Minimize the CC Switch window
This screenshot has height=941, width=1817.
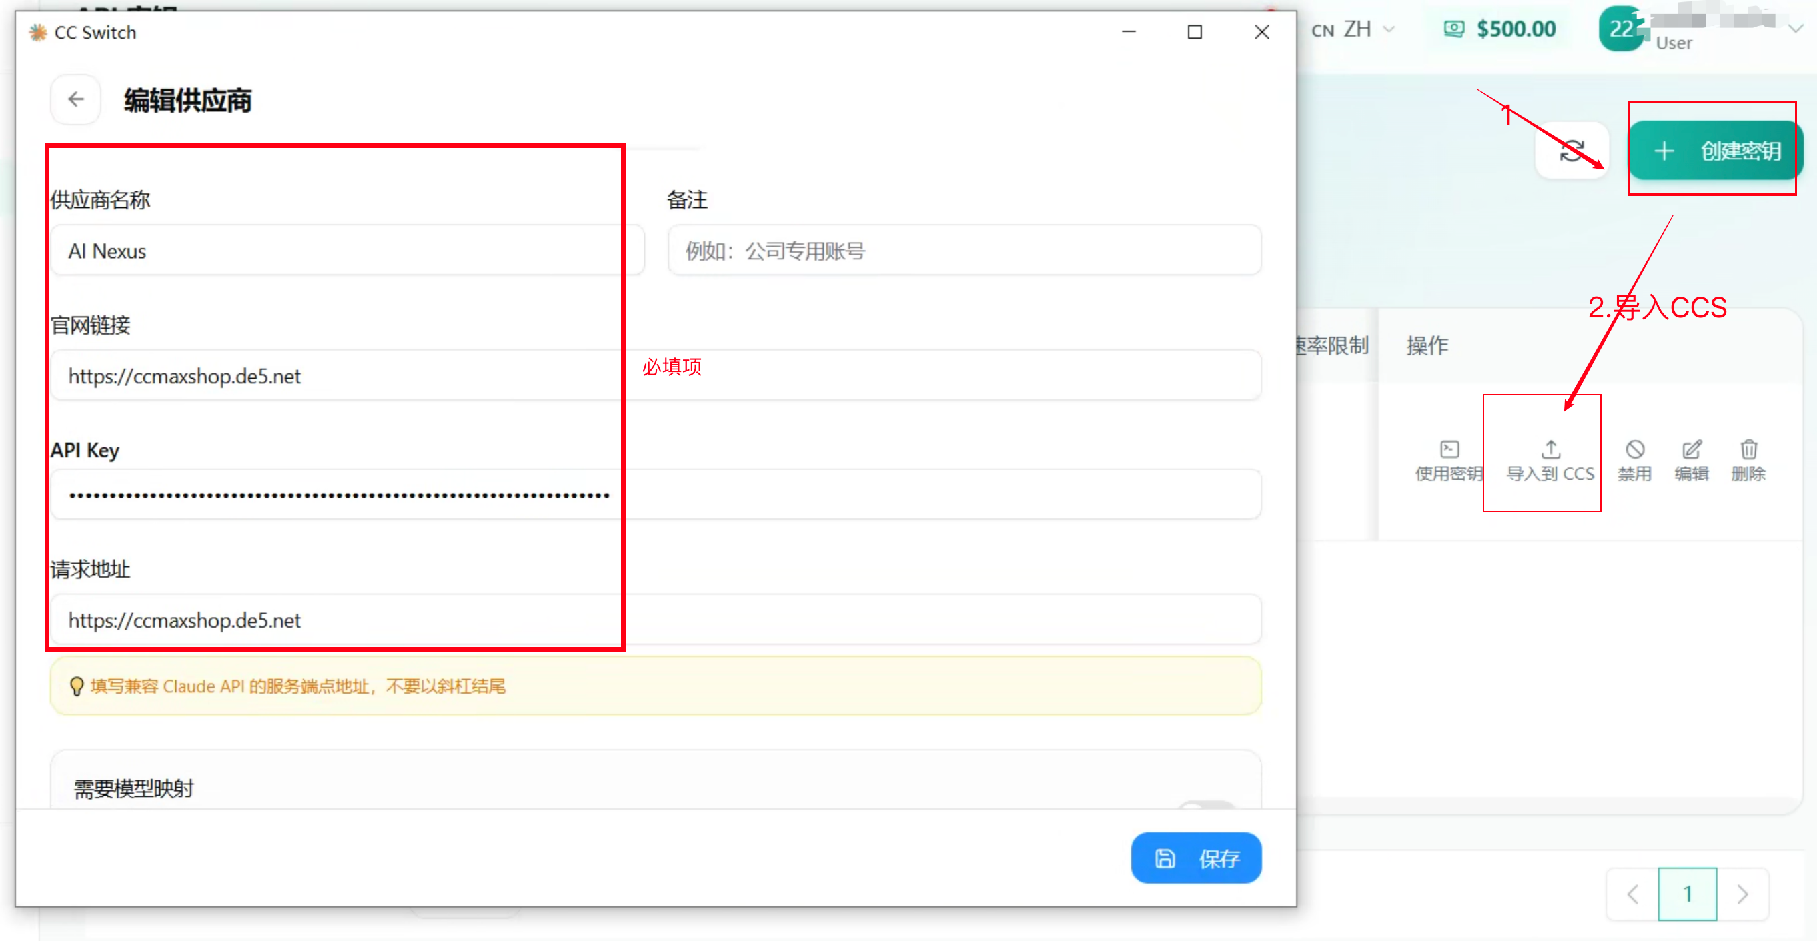coord(1129,32)
